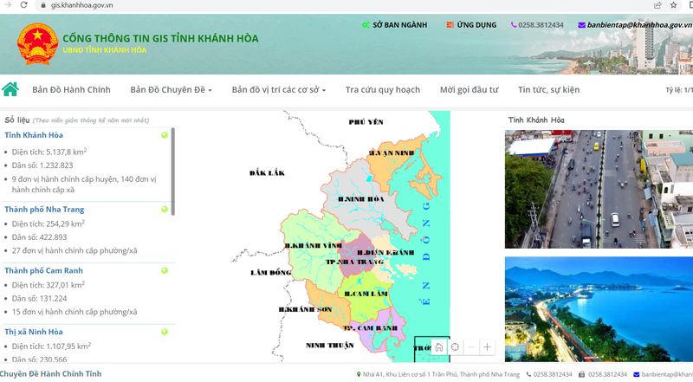Screen dimensions: 693x382
Task: Click TP. Cam Ranh area on map
Action: [371, 328]
